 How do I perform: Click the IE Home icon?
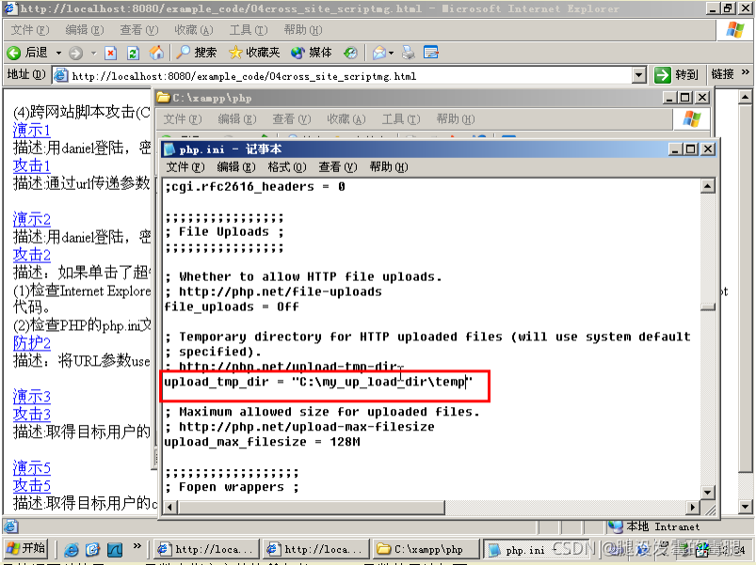156,53
